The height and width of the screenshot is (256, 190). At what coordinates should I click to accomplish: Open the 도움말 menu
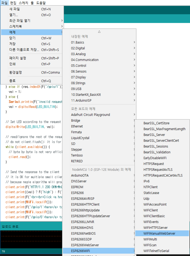41,3
